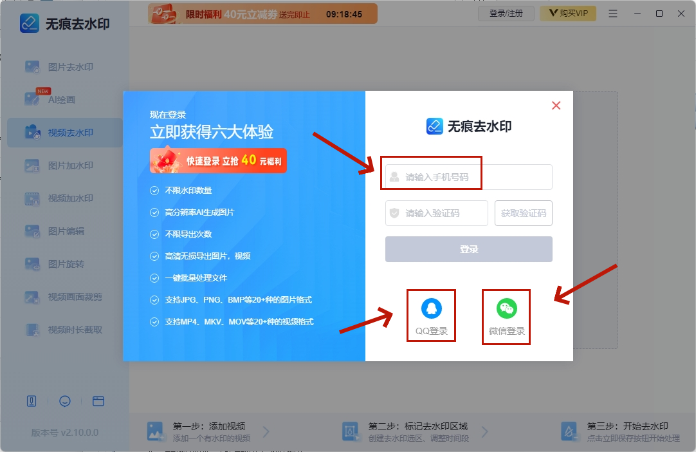
Task: Click the 微信登录 WeChat icon
Action: click(506, 308)
